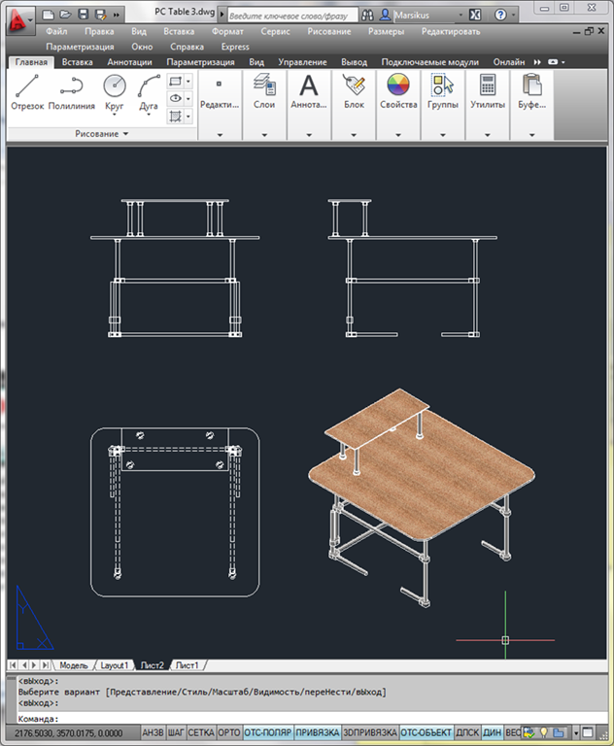614x746 pixels.
Task: Open the Help dropdown arrow
Action: point(513,16)
